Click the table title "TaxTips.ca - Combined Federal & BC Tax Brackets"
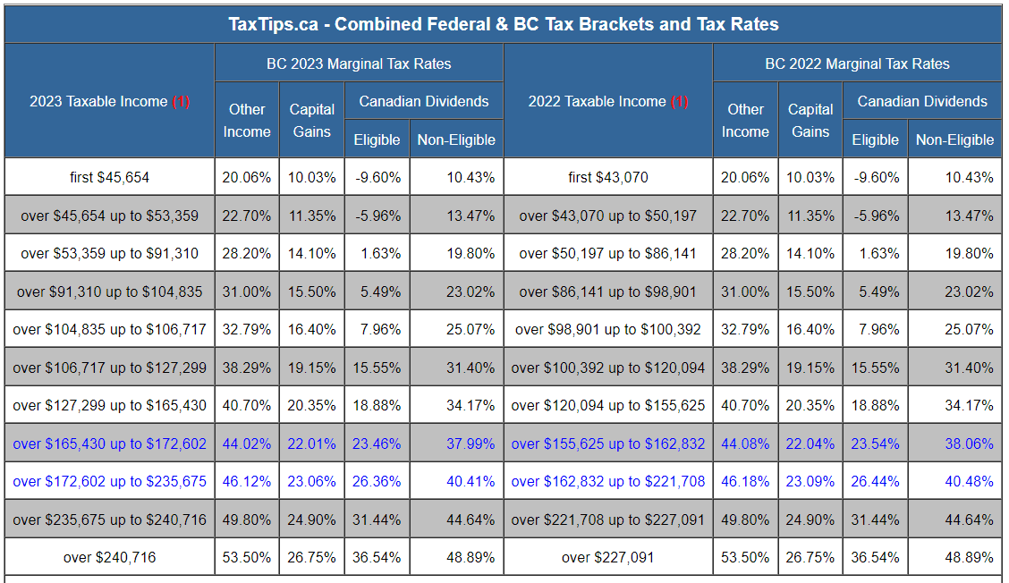The height and width of the screenshot is (583, 1009). click(504, 24)
